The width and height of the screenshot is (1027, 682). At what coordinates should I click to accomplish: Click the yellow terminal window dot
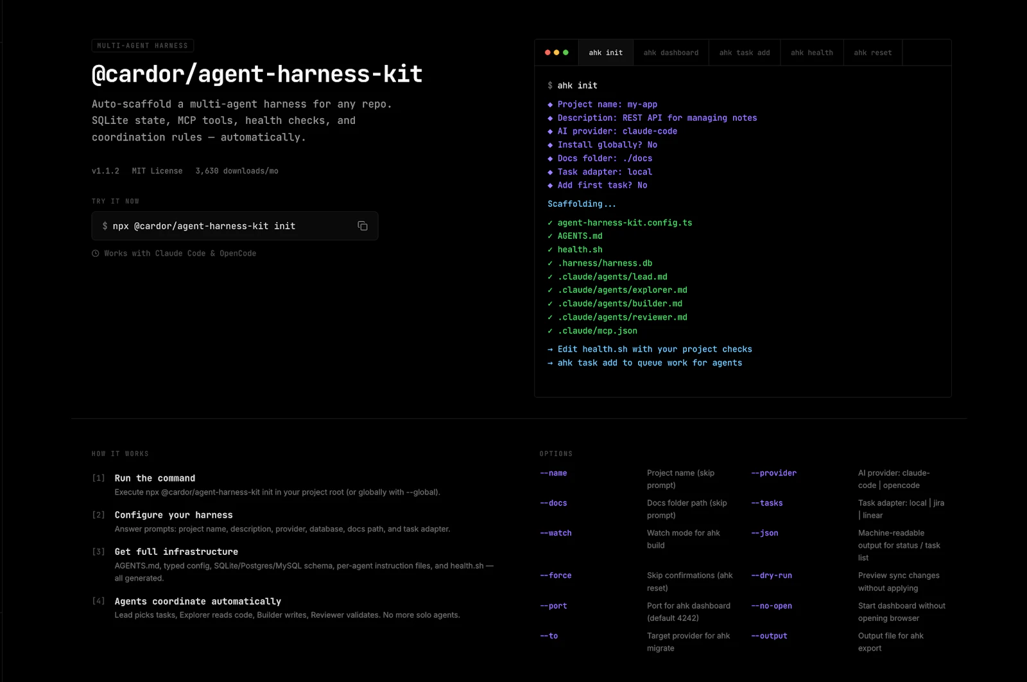coord(557,53)
